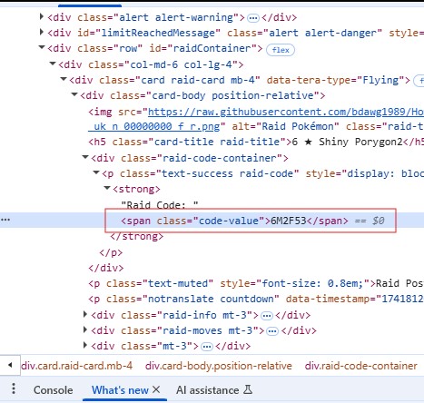Switch to the What's new tab
Image resolution: width=424 pixels, height=403 pixels.
[120, 390]
